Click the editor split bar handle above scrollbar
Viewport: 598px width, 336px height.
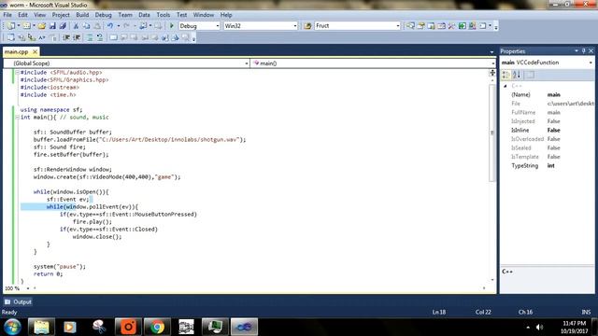(492, 73)
